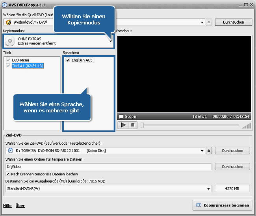Screen dimensions: 256x216
Task: Open the source DVD path dropdown
Action: (x=202, y=22)
